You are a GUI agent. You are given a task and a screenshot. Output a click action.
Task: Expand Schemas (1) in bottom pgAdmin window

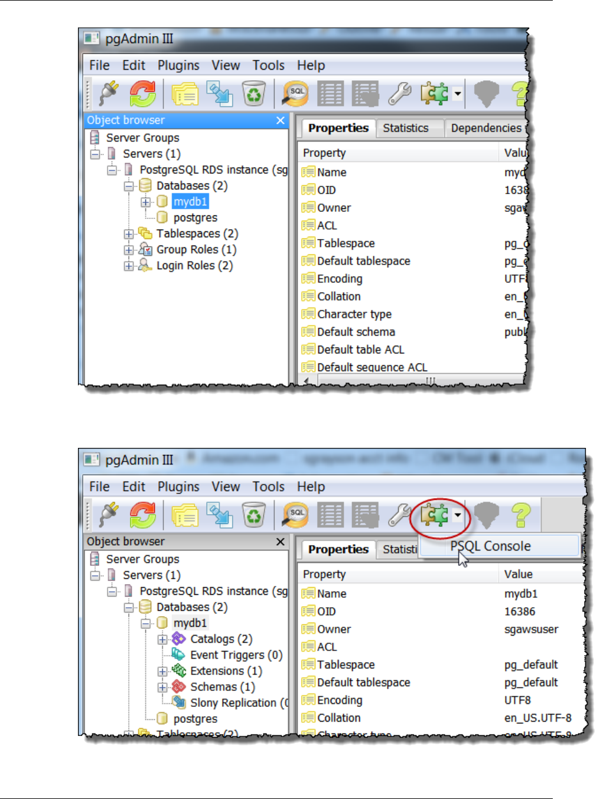point(162,687)
